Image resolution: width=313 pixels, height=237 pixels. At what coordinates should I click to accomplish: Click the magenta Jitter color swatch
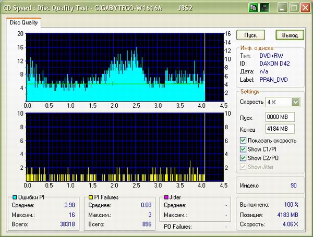point(166,197)
